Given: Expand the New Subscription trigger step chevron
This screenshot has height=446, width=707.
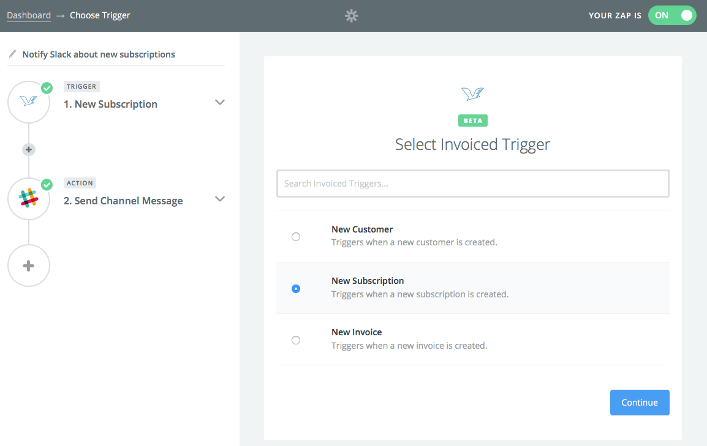Looking at the screenshot, I should click(x=219, y=102).
